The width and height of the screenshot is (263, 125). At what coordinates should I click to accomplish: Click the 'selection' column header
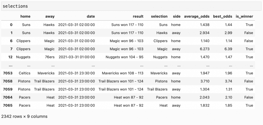tap(159, 16)
